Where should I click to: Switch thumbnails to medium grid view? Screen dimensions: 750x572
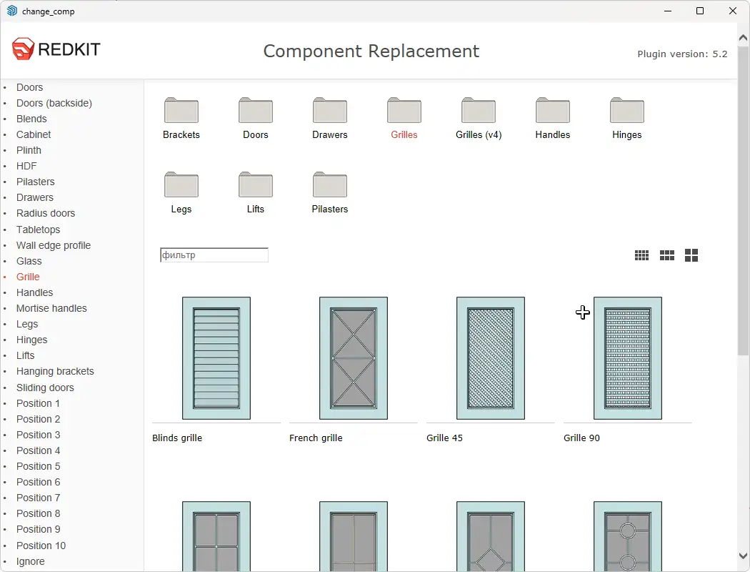(666, 255)
